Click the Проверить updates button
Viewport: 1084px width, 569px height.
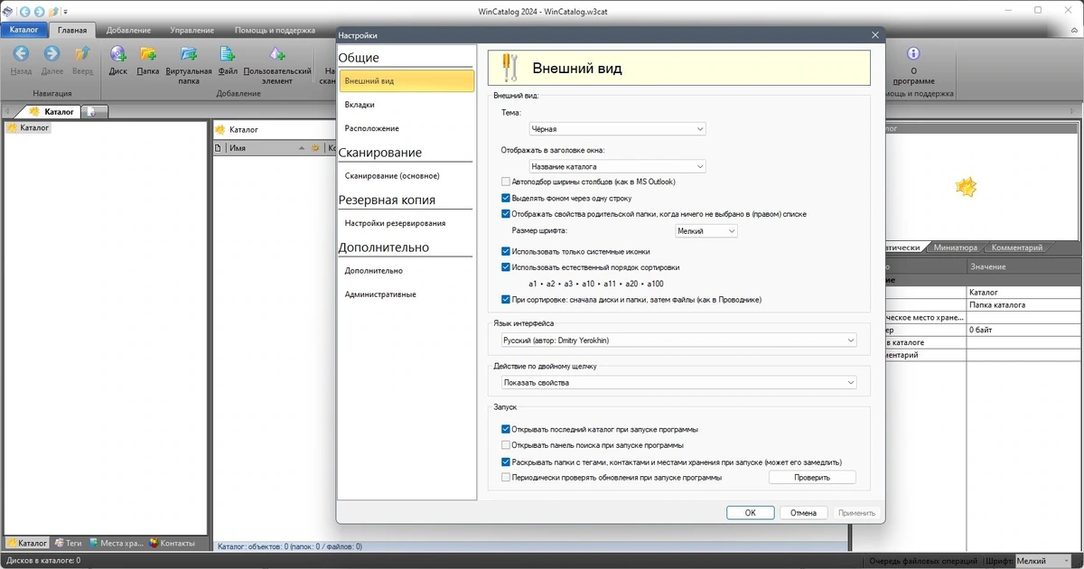tap(812, 478)
